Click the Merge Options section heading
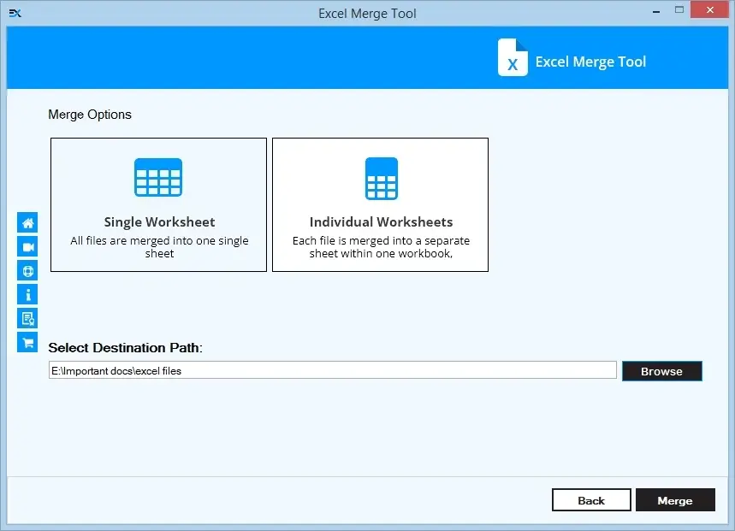 [89, 114]
